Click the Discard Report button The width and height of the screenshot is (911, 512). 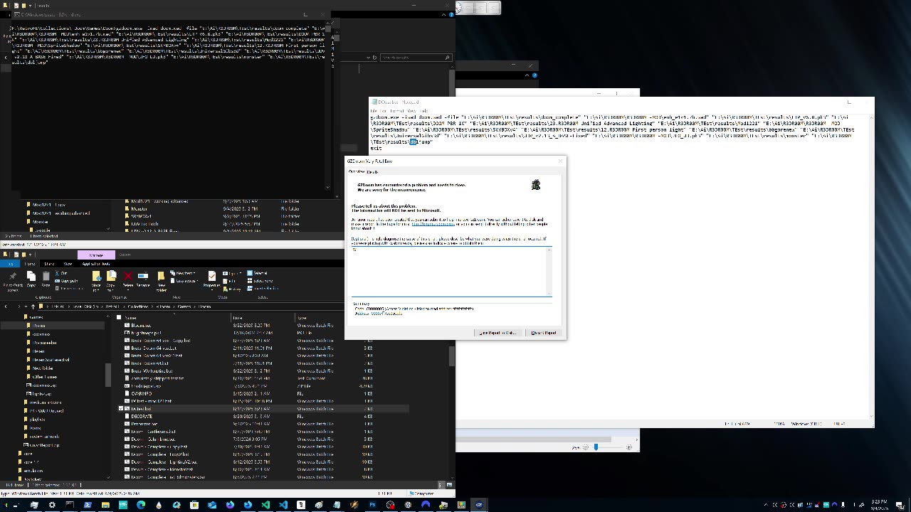544,333
